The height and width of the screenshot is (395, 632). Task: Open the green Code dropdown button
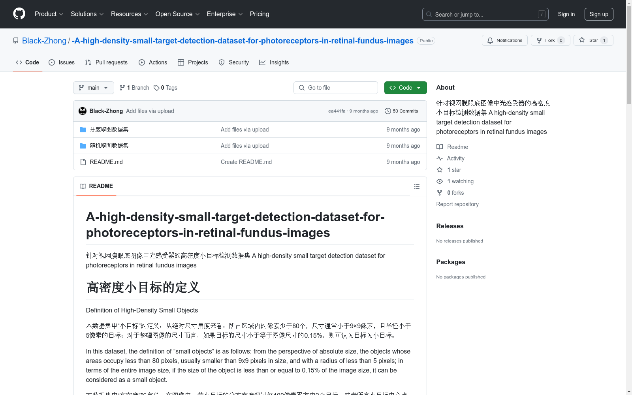[406, 88]
